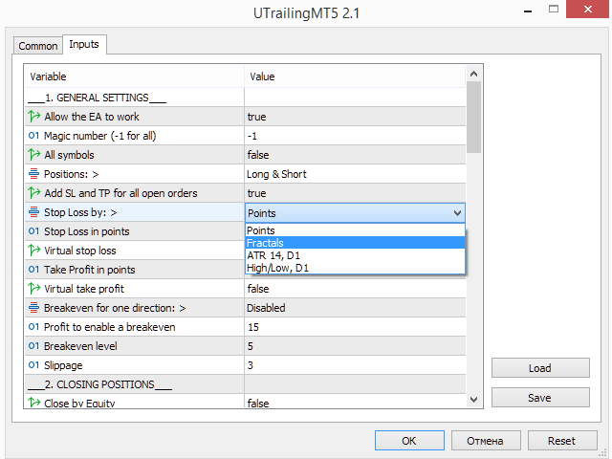Load a settings file with Load

[540, 367]
